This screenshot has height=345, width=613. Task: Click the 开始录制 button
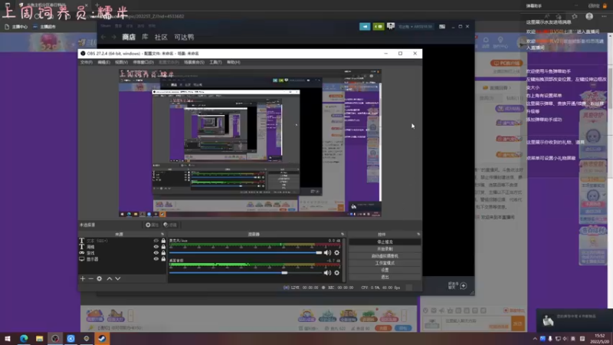click(385, 248)
